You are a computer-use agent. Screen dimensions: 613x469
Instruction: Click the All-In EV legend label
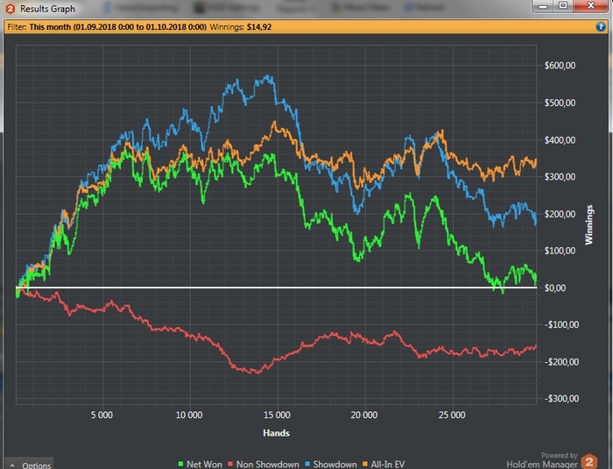388,465
